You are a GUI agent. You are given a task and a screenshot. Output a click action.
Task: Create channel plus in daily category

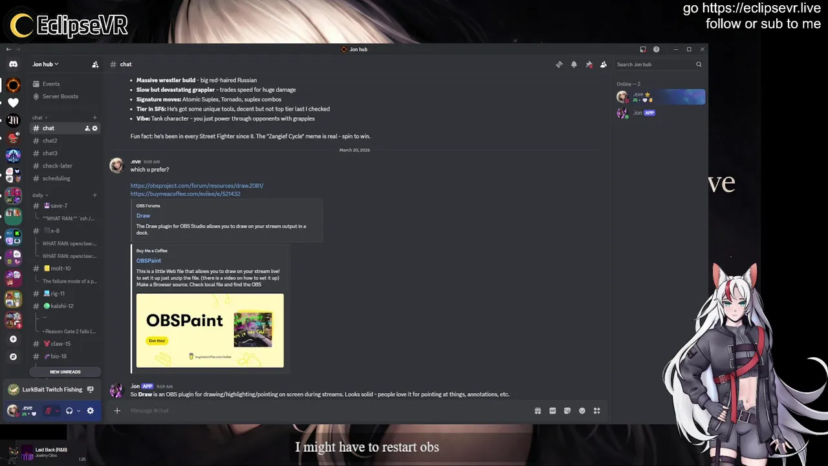94,195
